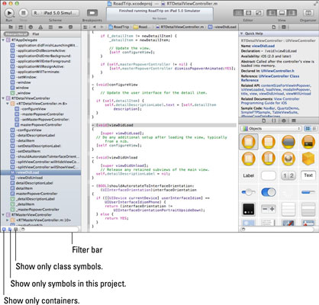Toggle show only class symbols filter
The width and height of the screenshot is (319, 305).
[16, 229]
